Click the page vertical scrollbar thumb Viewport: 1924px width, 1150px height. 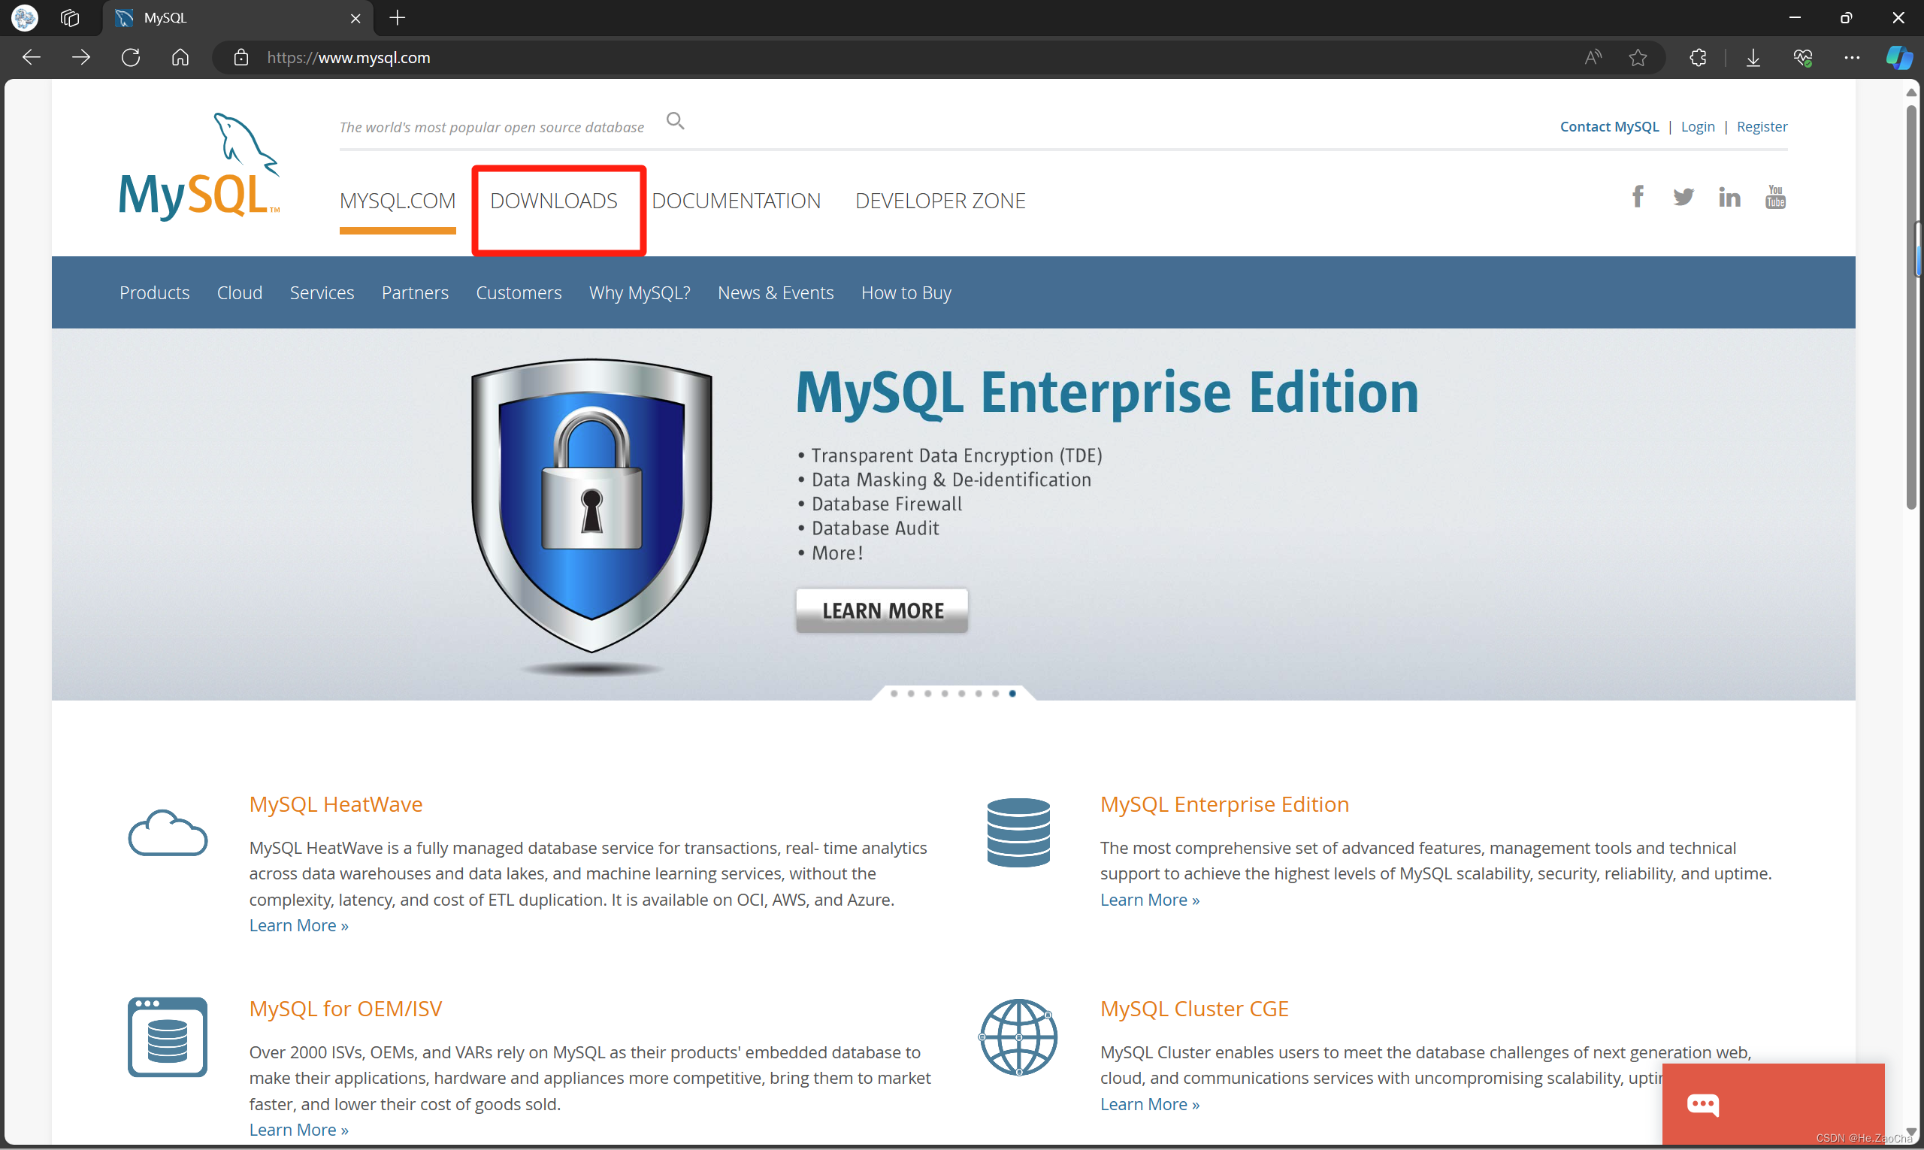1912,306
